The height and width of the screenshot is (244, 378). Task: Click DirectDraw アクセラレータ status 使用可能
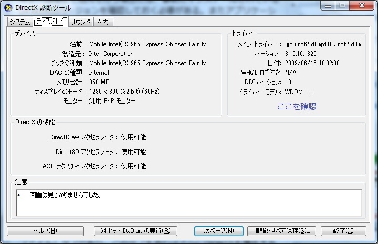coord(133,137)
